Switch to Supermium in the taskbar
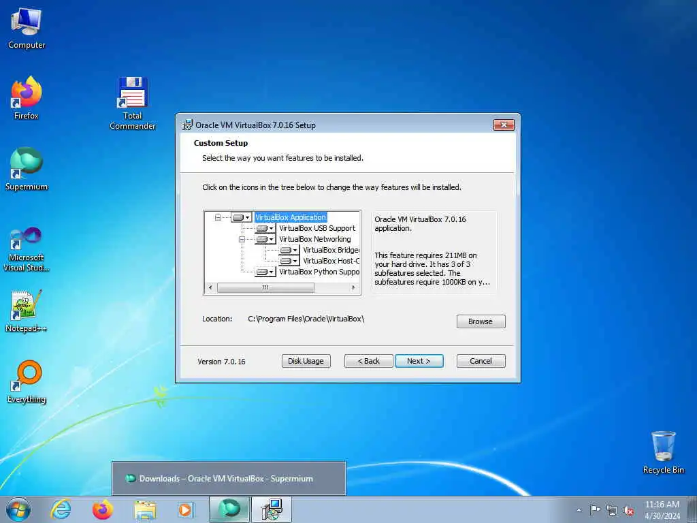This screenshot has width=697, height=523. coord(229,509)
